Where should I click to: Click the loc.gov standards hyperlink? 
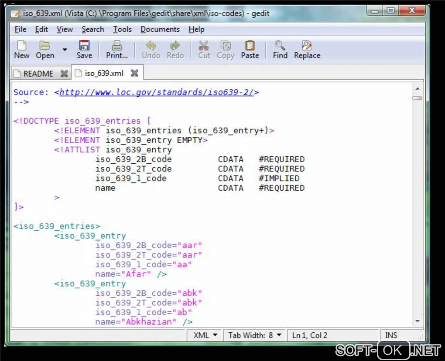click(x=157, y=92)
